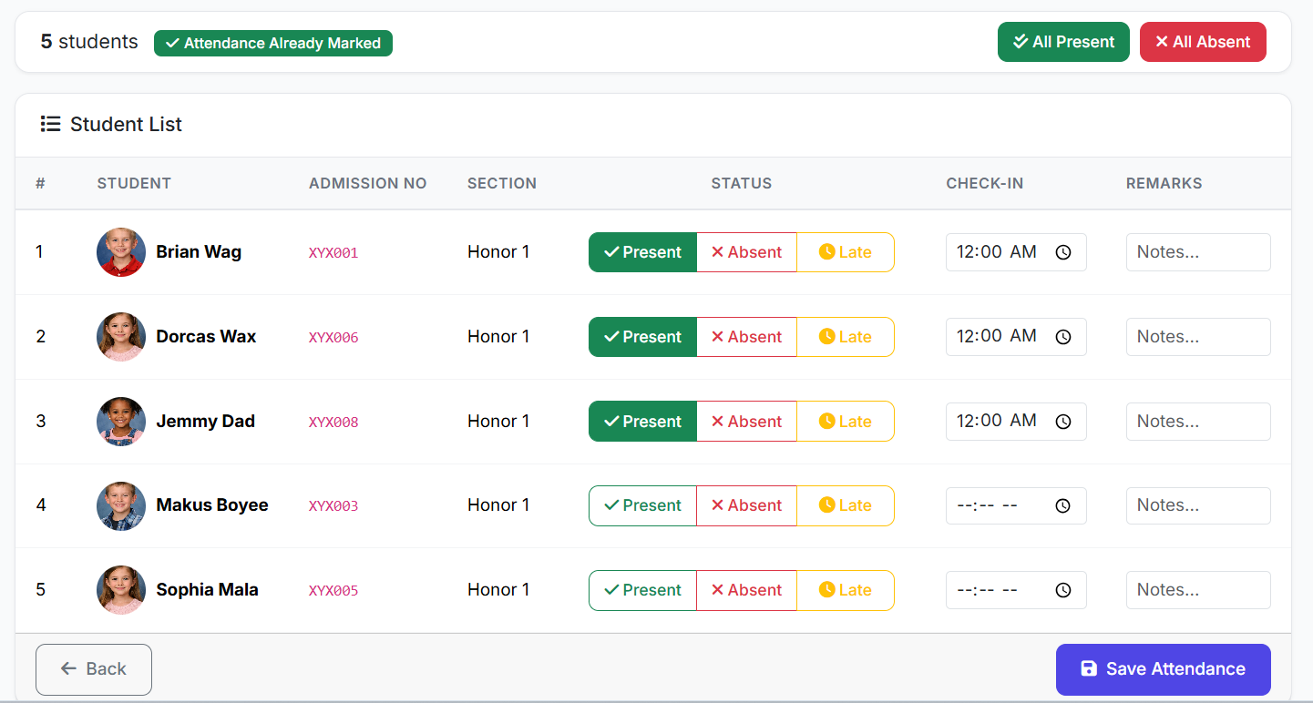Viewport: 1313px width, 703px height.
Task: Go back using the Back button
Action: 94,669
